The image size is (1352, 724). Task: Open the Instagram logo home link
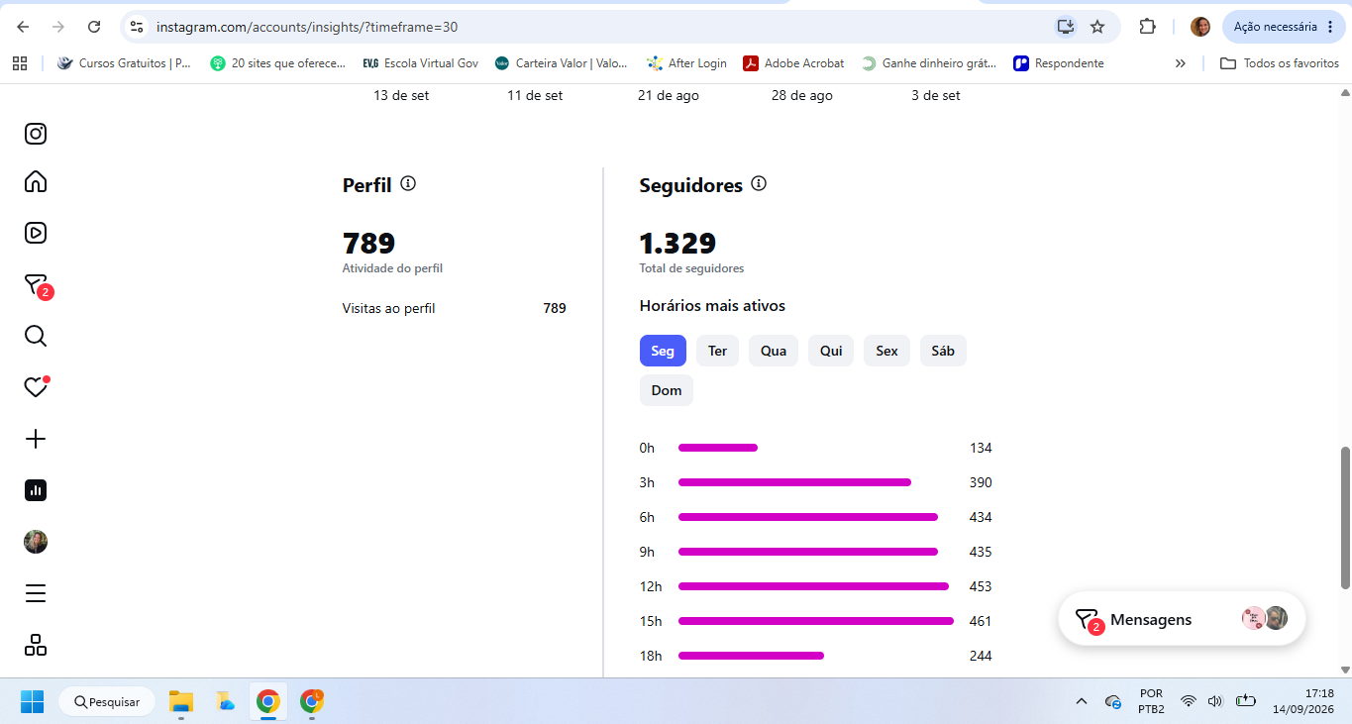36,134
